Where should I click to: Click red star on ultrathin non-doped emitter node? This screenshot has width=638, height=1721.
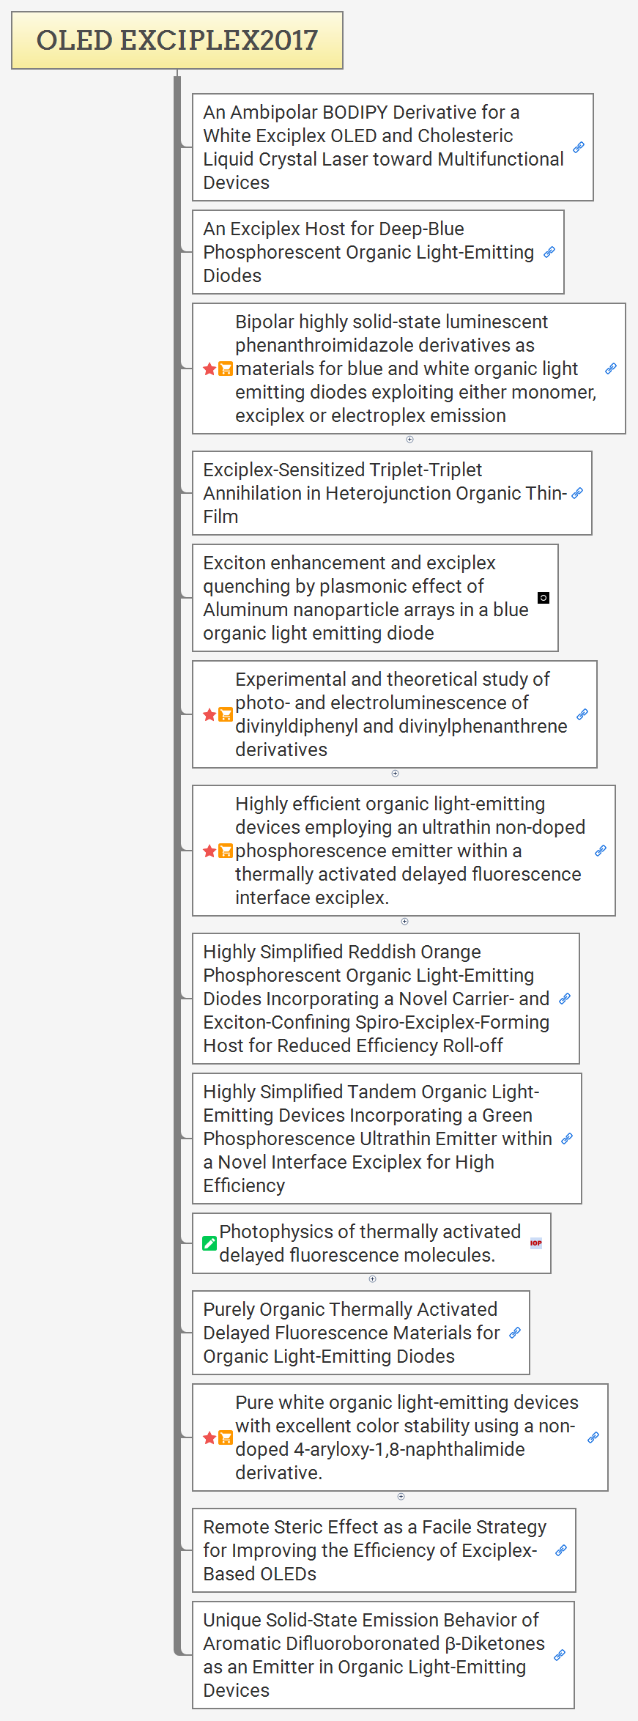[209, 851]
